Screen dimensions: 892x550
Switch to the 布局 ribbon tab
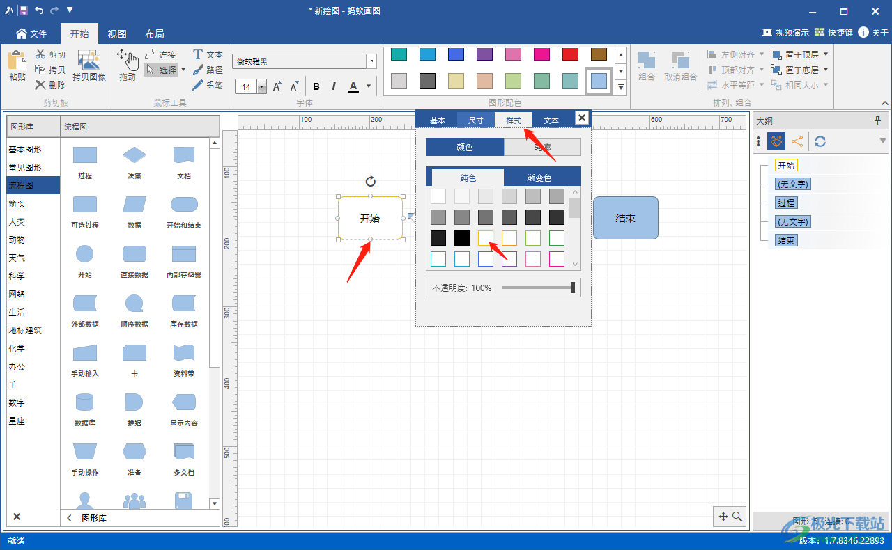pos(155,33)
